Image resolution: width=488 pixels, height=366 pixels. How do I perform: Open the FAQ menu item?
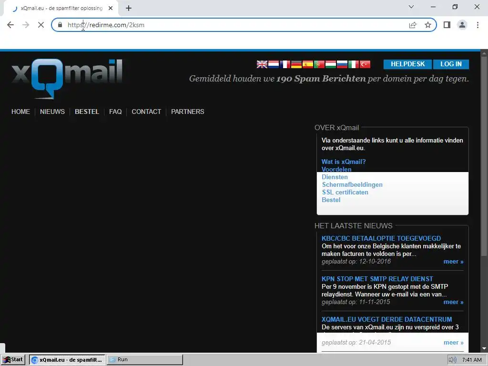tap(115, 112)
